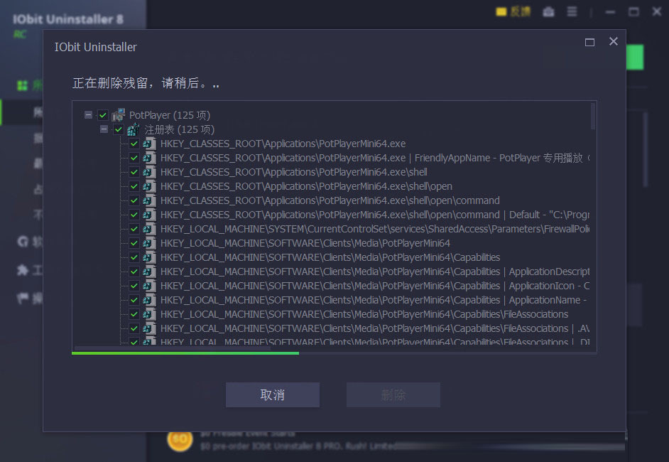Image resolution: width=669 pixels, height=462 pixels.
Task: Click the software updater sidebar icon
Action: point(22,242)
